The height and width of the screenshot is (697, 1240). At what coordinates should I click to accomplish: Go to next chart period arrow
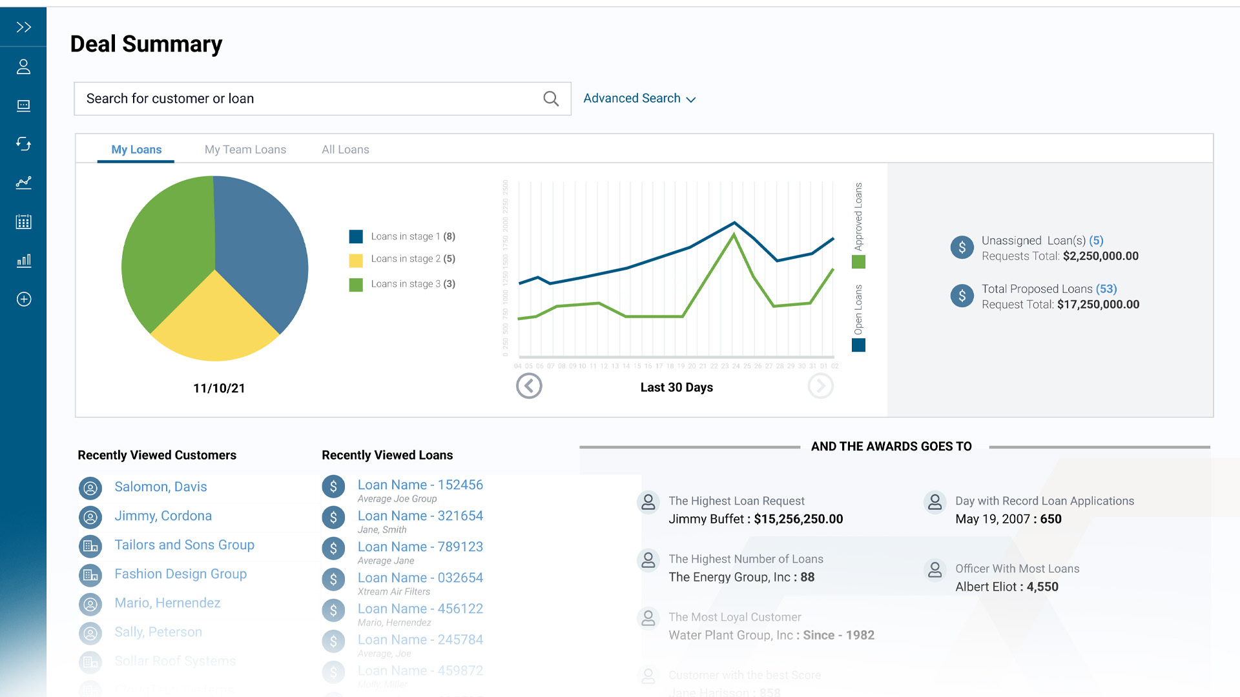click(820, 386)
